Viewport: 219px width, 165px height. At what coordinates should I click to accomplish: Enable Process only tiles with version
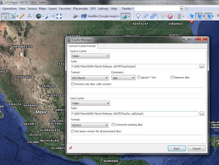pos(73,84)
